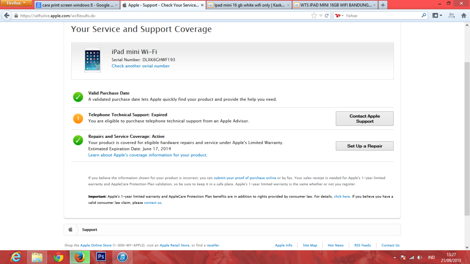Viewport: 470px width, 264px height.
Task: Close the 'WTS IPAD MINI 16GB' tab
Action: pos(374,5)
